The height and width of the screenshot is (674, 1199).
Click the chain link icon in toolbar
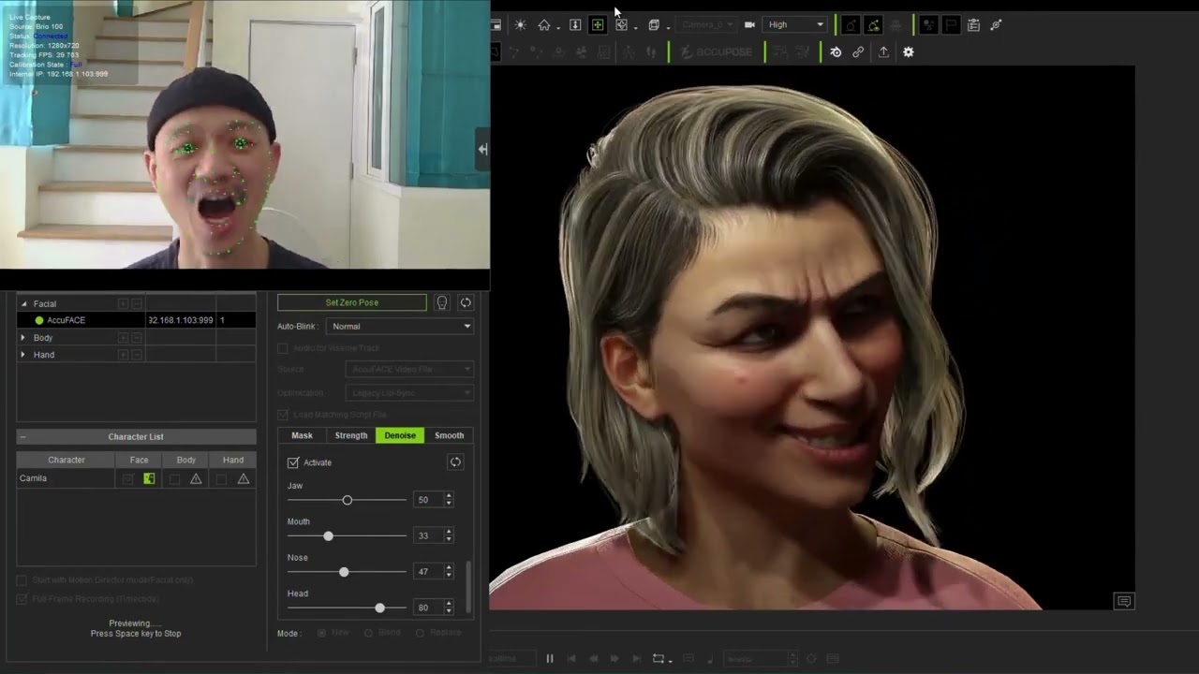[858, 52]
